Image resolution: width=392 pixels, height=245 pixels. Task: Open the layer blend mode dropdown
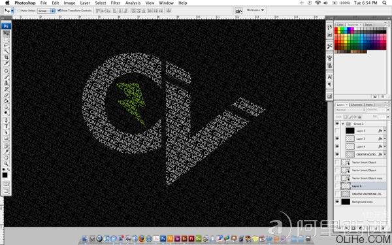[x=350, y=110]
